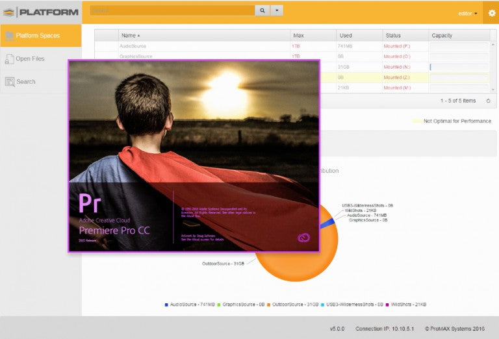
Task: Click the green GraphicsSource legend swatch
Action: [218, 305]
